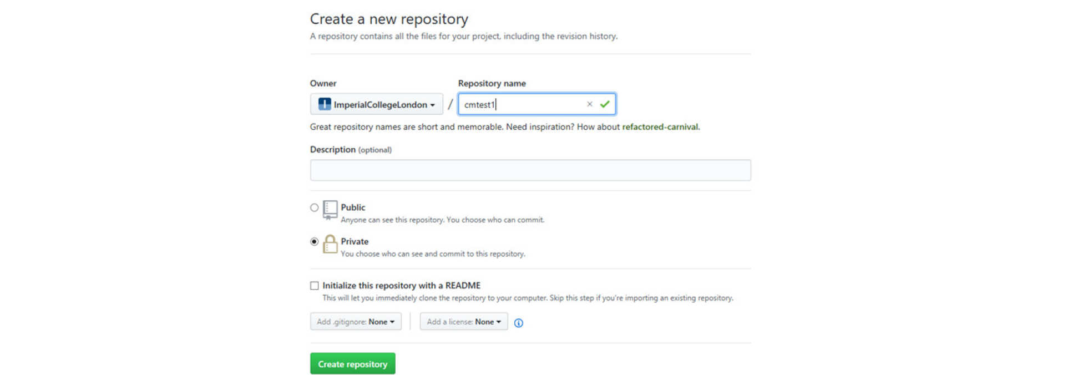The width and height of the screenshot is (1073, 375).
Task: Focus the Repository name field containing cmtest1
Action: pyautogui.click(x=522, y=104)
